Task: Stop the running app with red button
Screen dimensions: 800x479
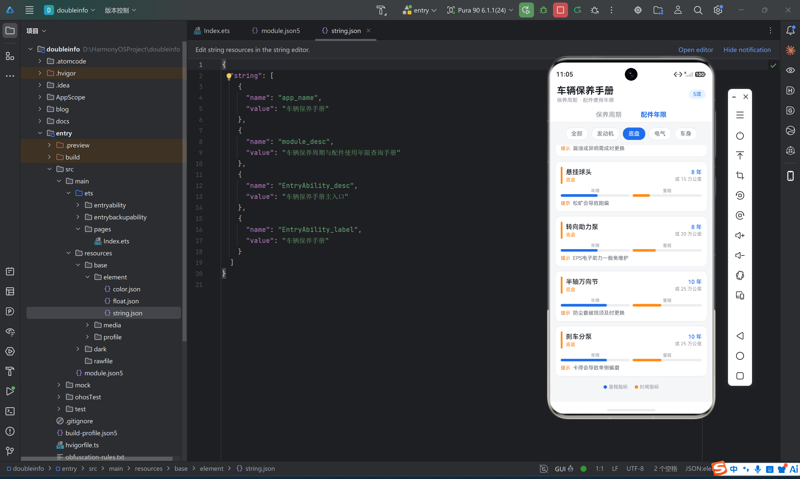Action: [560, 10]
